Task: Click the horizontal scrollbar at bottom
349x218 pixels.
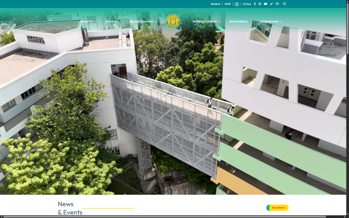Action: click(x=174, y=216)
